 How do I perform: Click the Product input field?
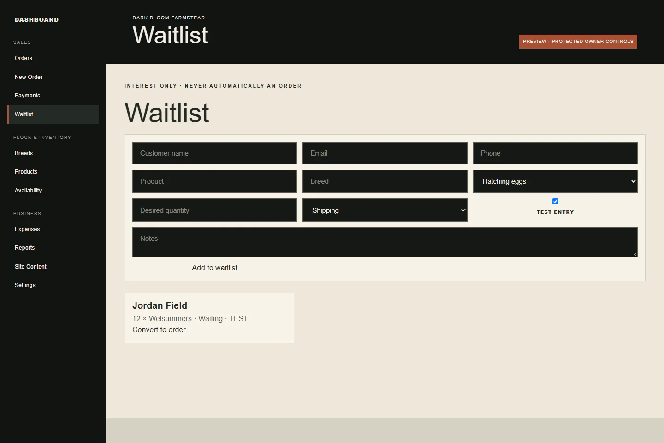coord(214,181)
